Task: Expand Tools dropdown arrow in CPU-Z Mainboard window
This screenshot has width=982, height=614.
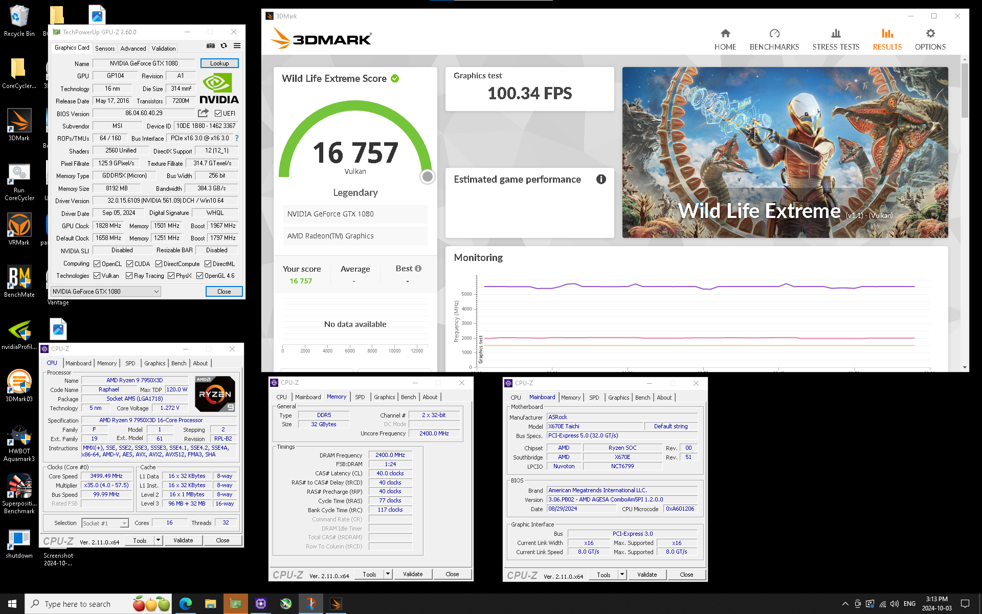Action: [622, 575]
